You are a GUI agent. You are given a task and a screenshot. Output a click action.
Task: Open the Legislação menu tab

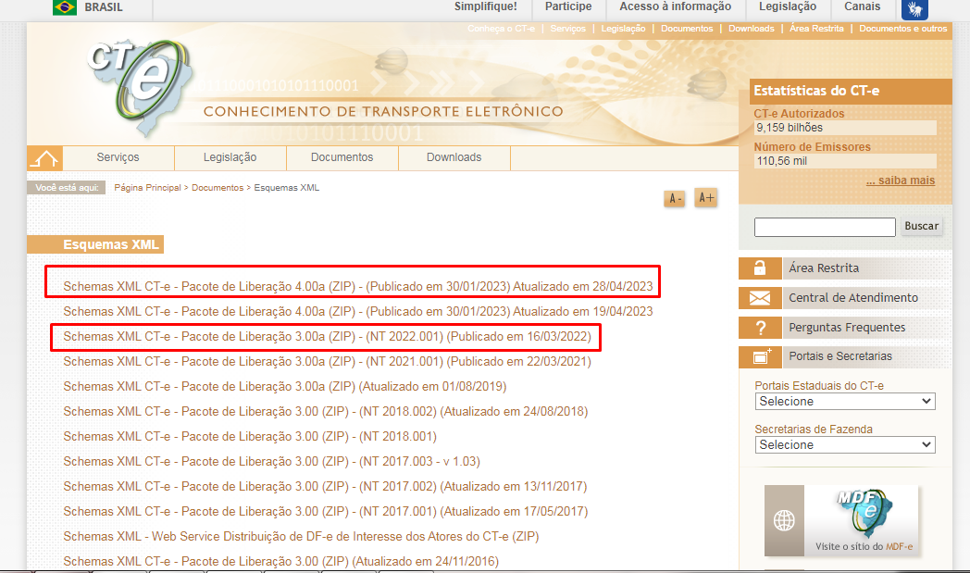click(230, 157)
